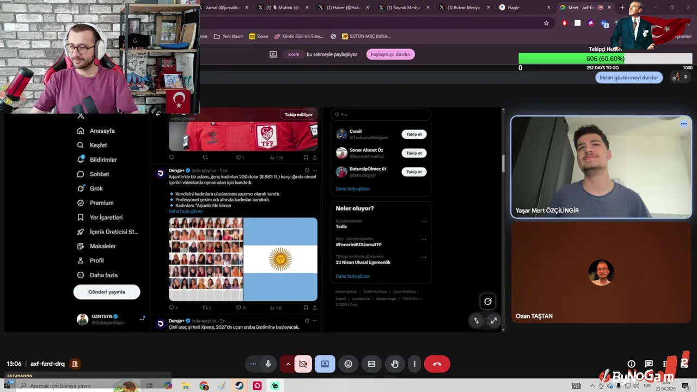Open Makaleler in X sidebar
This screenshot has width=697, height=392.
click(x=96, y=246)
